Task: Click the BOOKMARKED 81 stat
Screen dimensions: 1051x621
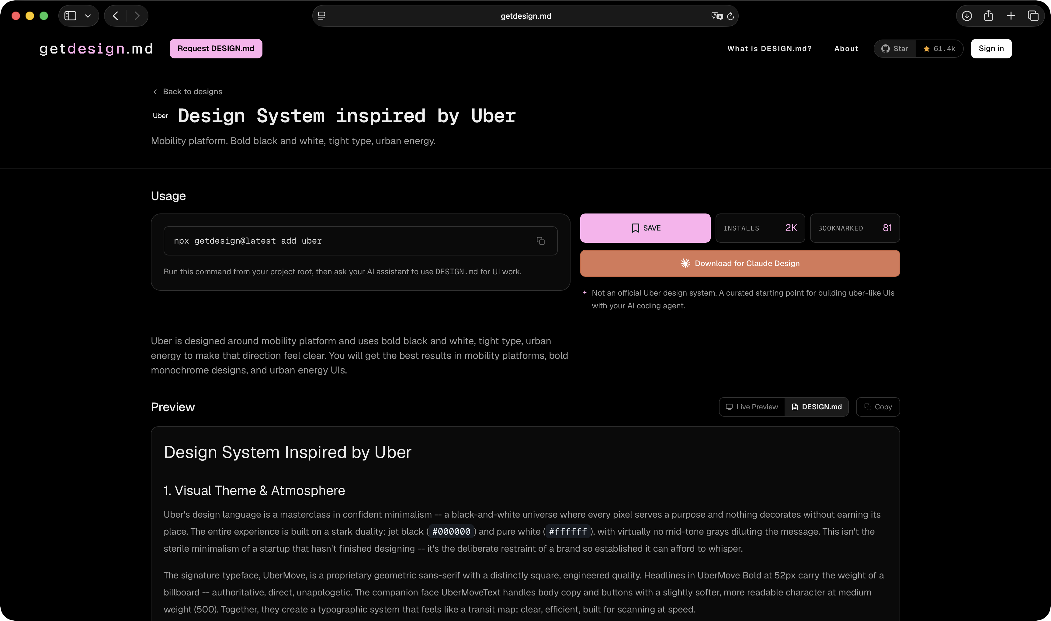Action: [x=855, y=228]
